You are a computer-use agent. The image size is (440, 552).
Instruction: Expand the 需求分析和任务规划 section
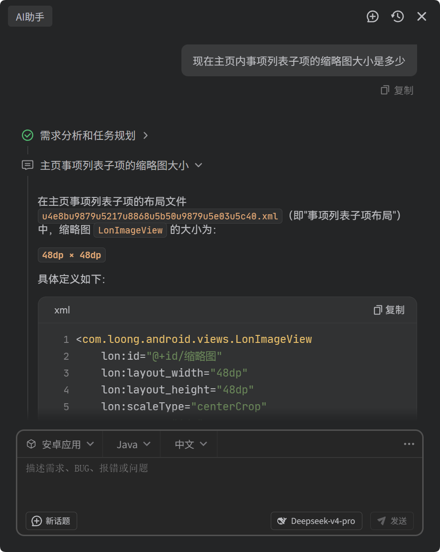point(146,136)
